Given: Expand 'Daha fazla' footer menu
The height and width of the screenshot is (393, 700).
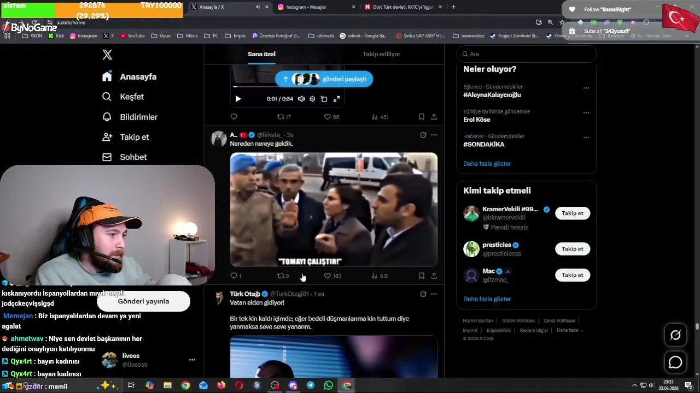Looking at the screenshot, I should pyautogui.click(x=569, y=330).
